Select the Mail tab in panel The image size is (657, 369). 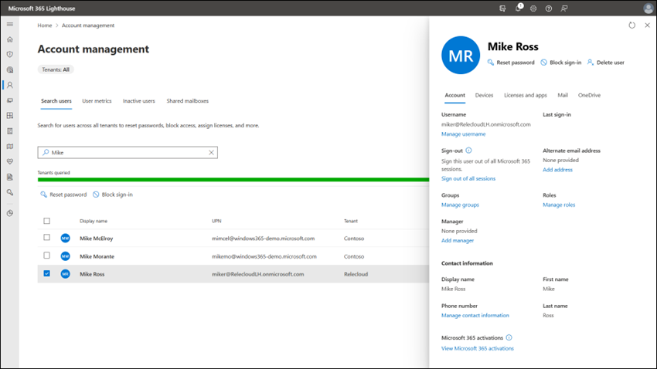coord(563,95)
